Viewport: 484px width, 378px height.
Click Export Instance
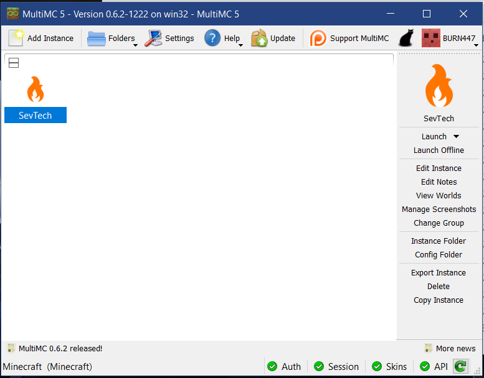(439, 273)
